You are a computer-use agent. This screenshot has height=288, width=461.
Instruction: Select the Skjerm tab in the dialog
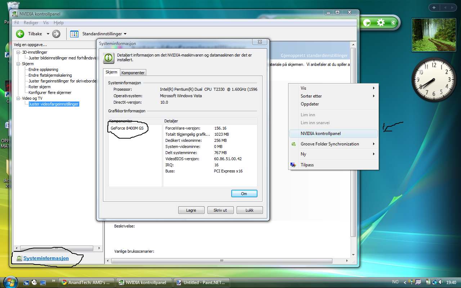[x=111, y=72]
